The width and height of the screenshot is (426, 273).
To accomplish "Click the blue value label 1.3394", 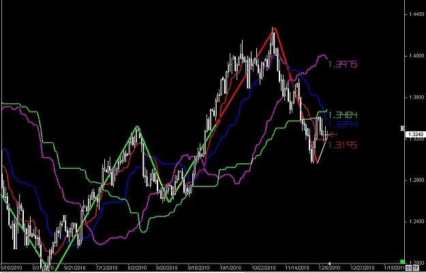I will point(343,125).
